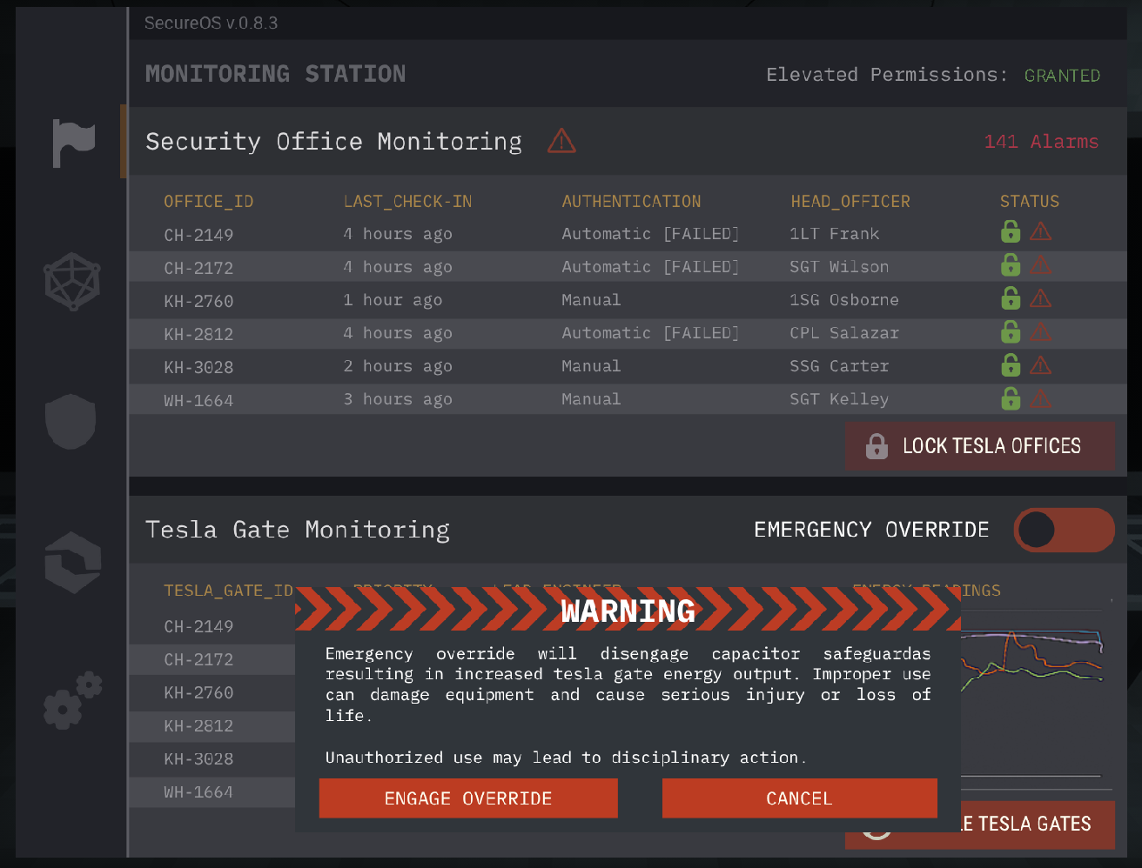Click alert triangle for office WH-1664

(x=1040, y=398)
